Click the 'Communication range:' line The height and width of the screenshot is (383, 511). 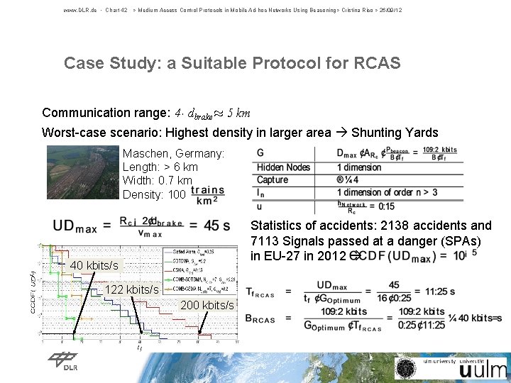[x=146, y=113]
